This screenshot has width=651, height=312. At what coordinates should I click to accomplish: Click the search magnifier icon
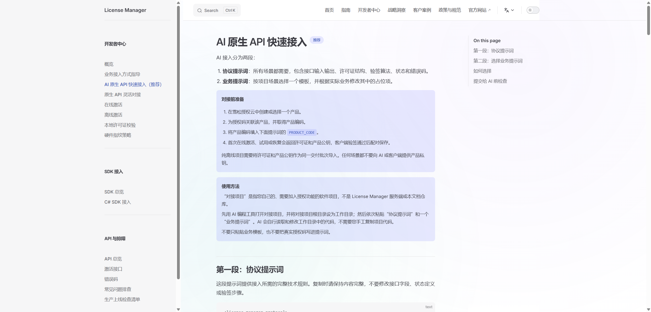[x=200, y=10]
